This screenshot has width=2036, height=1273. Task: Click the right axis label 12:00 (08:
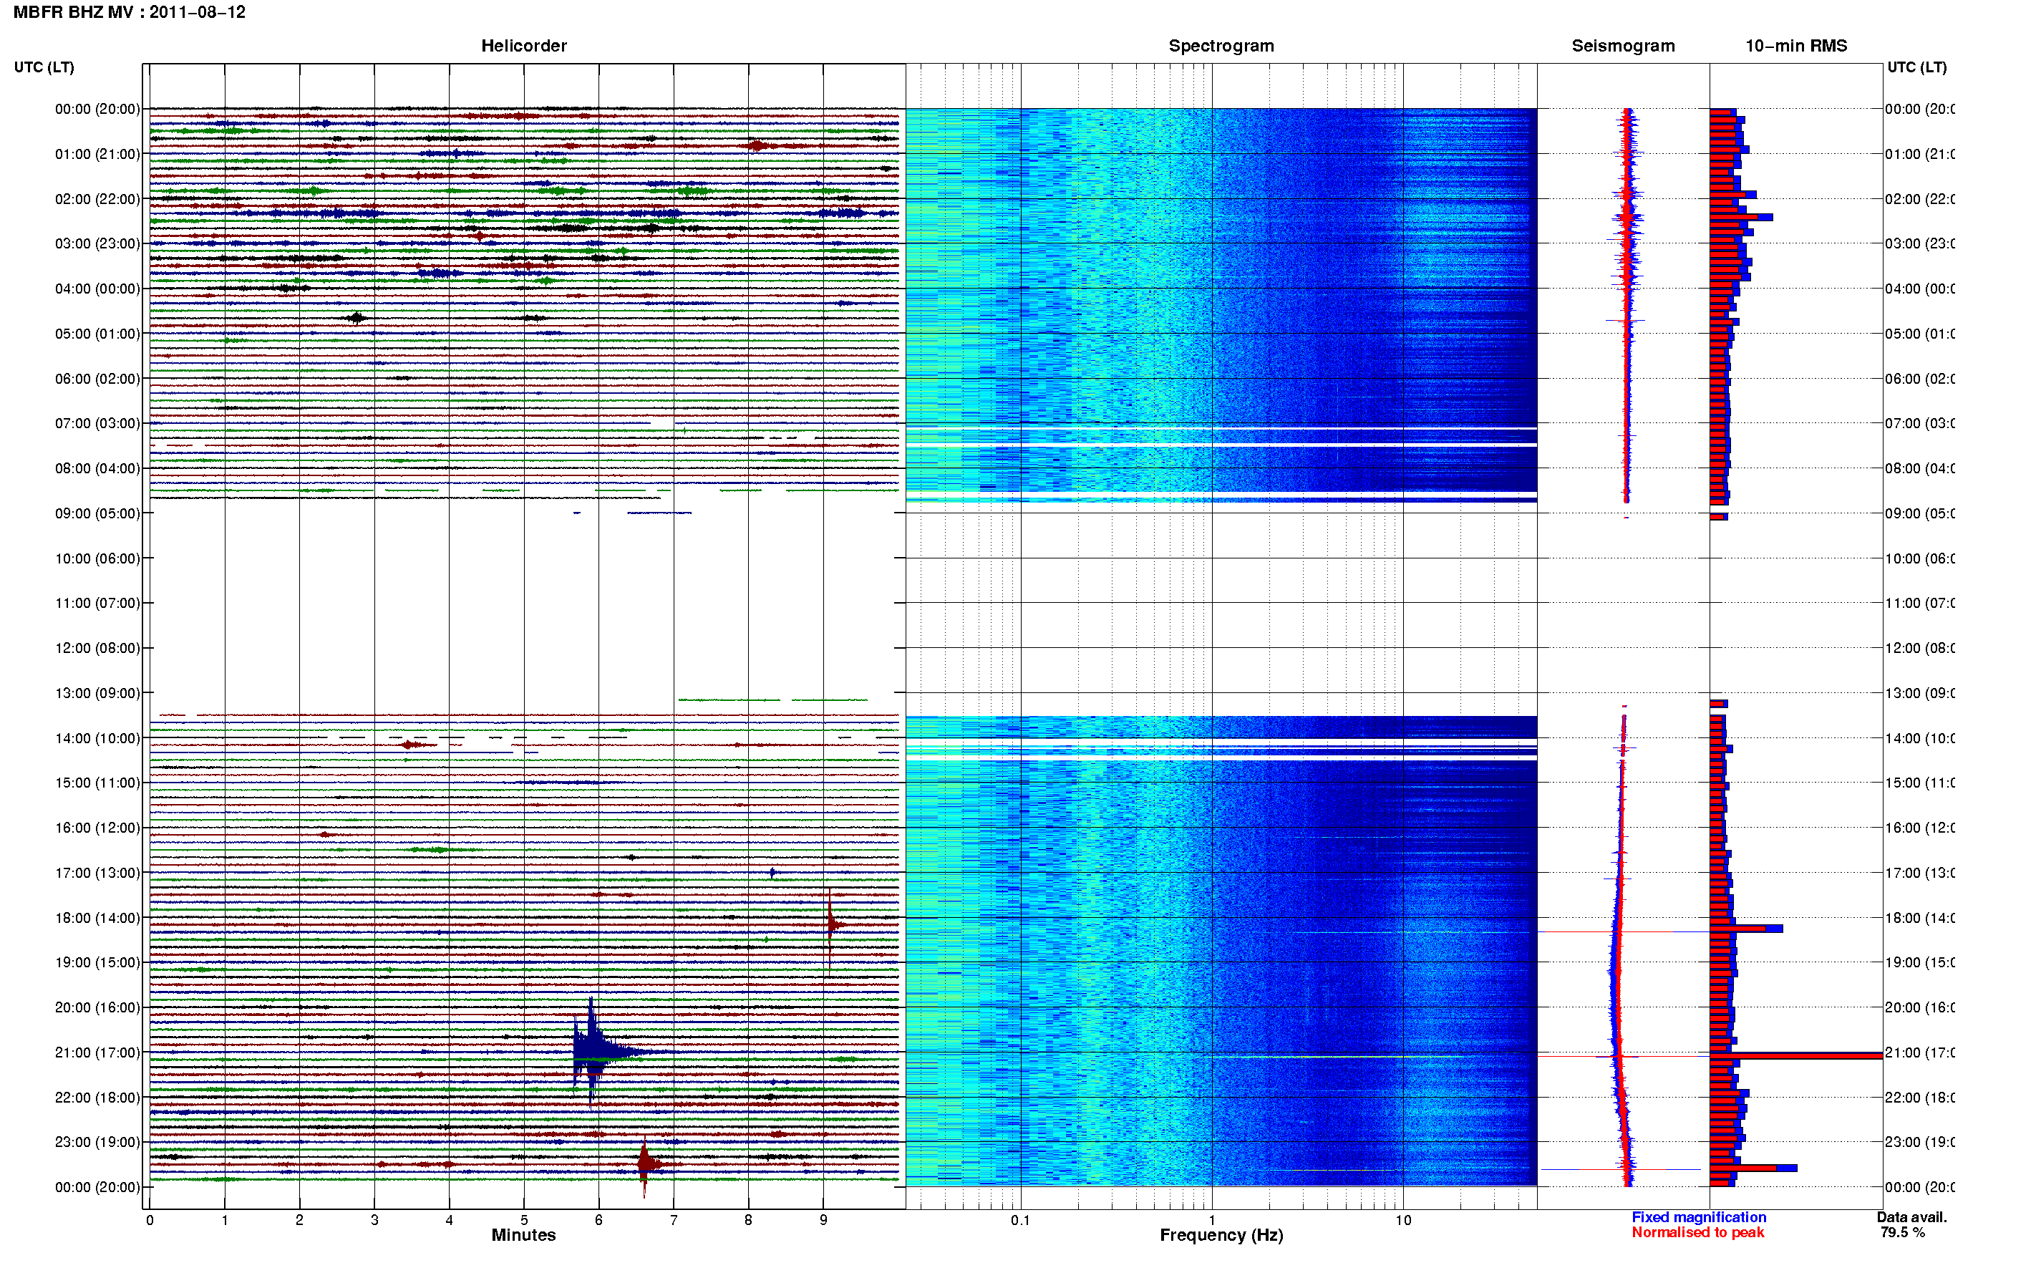tap(1920, 648)
